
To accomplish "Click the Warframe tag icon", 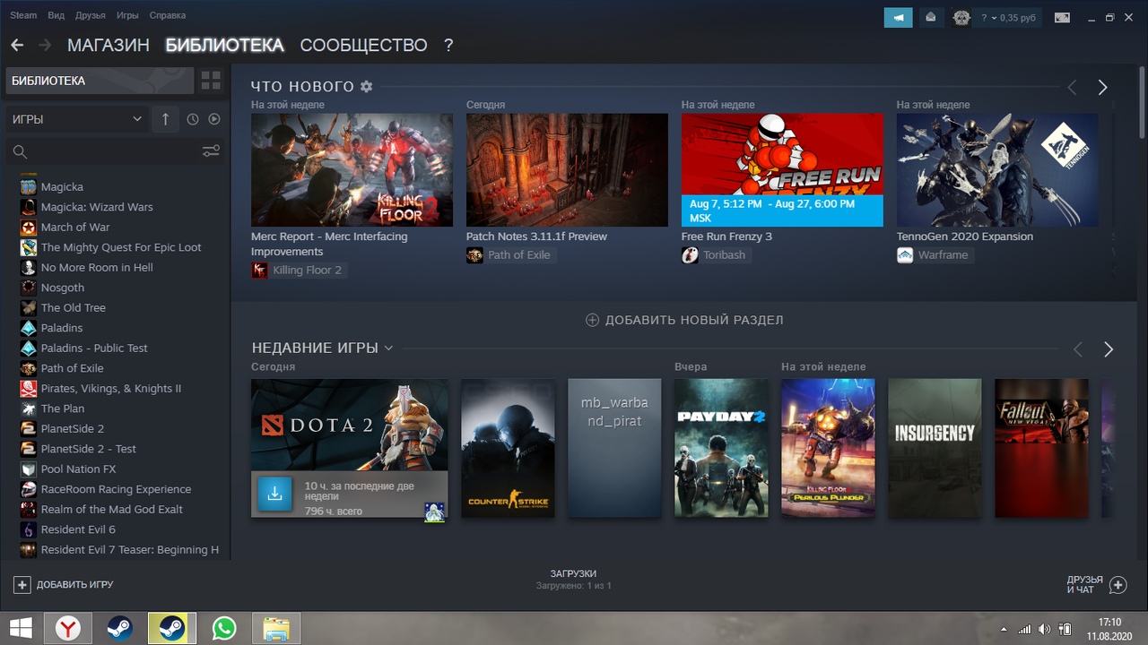I will click(x=905, y=254).
